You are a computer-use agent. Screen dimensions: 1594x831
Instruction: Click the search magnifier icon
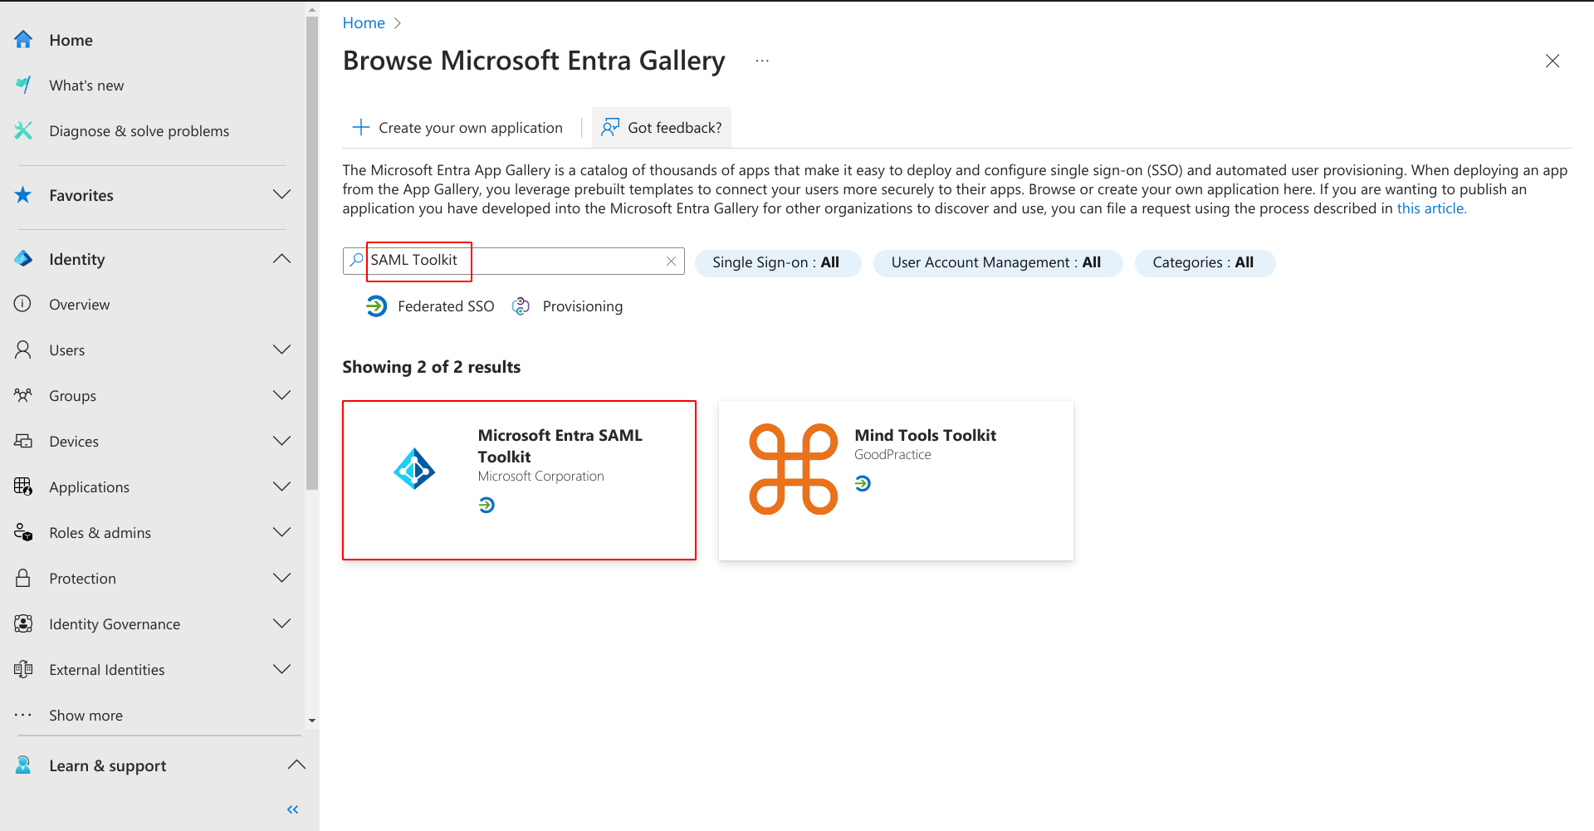(356, 260)
